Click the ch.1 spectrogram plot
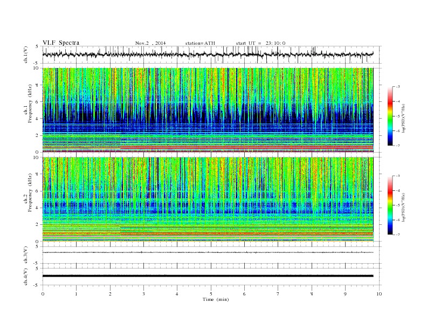 (x=208, y=109)
